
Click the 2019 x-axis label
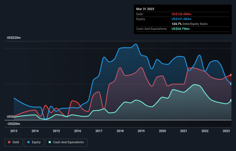tap(141, 131)
